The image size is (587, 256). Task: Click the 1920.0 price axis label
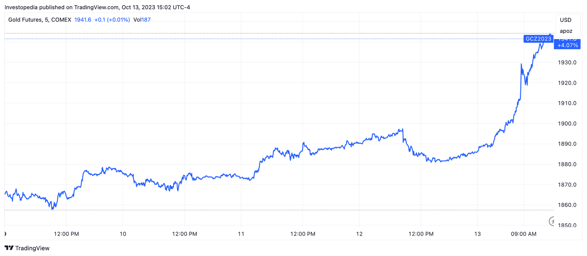pyautogui.click(x=567, y=83)
